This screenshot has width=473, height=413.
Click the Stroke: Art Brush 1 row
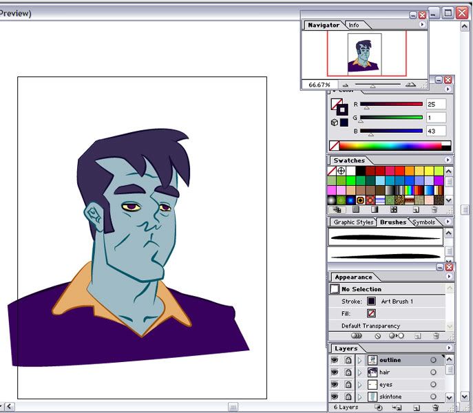[x=388, y=301]
